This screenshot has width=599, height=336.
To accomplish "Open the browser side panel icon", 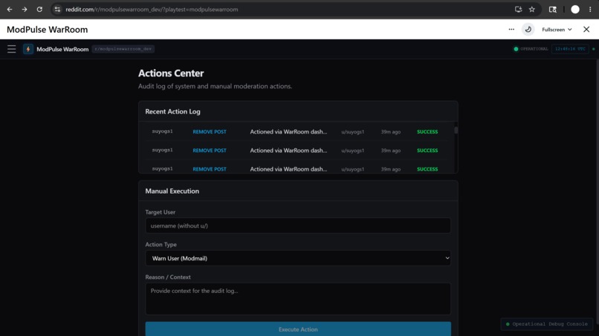I will (553, 10).
